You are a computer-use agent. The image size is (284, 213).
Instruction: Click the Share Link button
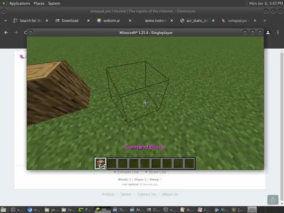coord(156,172)
